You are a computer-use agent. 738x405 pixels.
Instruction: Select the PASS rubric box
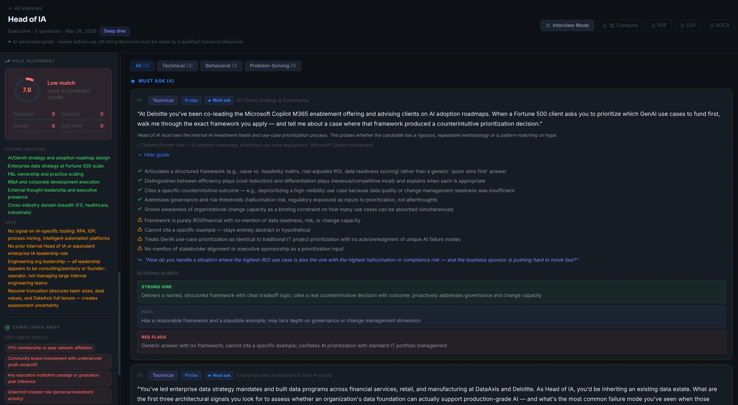click(x=432, y=317)
